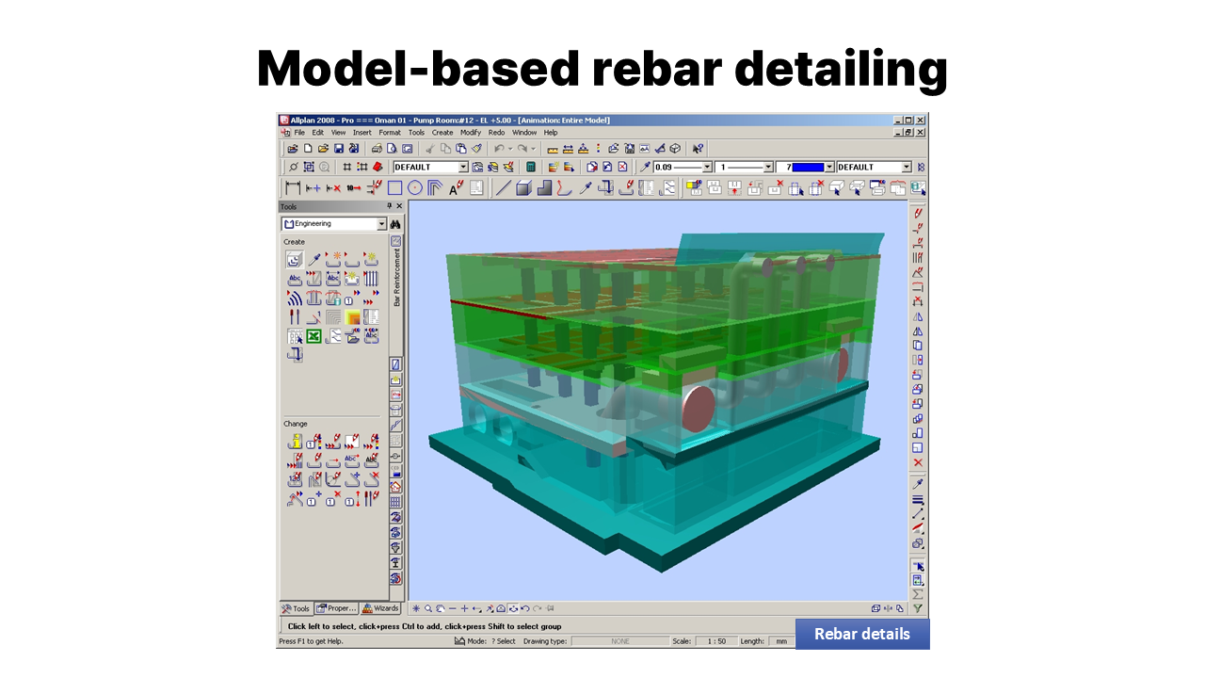
Task: Pin the Tools panel with the pushpin
Action: 389,206
